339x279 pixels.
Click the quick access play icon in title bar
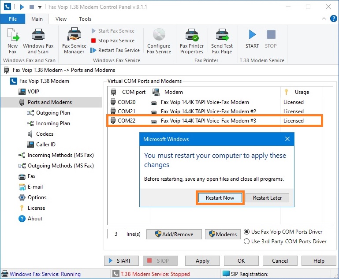click(22, 7)
